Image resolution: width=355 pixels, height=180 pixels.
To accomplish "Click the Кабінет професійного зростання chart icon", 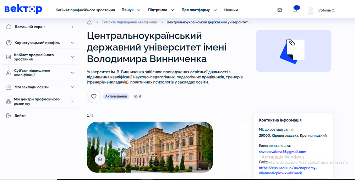I will [9, 57].
